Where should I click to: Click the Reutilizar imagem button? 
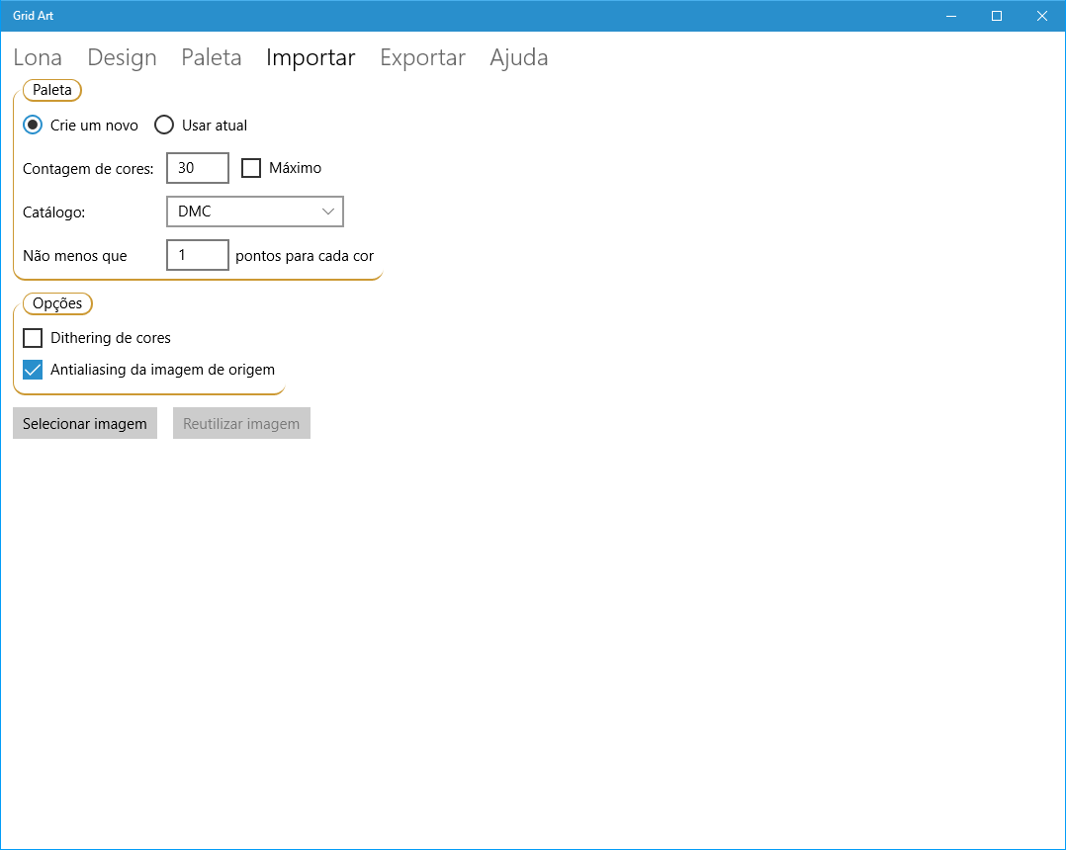[x=241, y=423]
